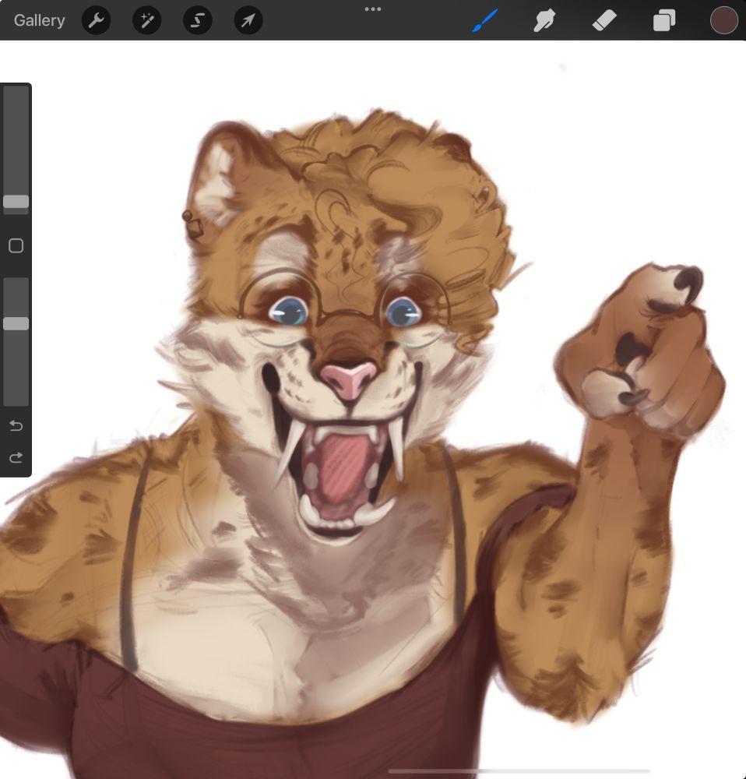Click the brush opacity slider handle
Viewport: 746px width, 779px height.
click(x=16, y=323)
